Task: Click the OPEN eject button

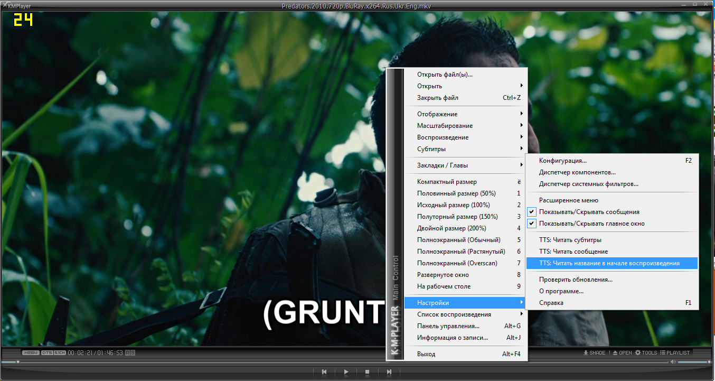Action: pyautogui.click(x=622, y=352)
